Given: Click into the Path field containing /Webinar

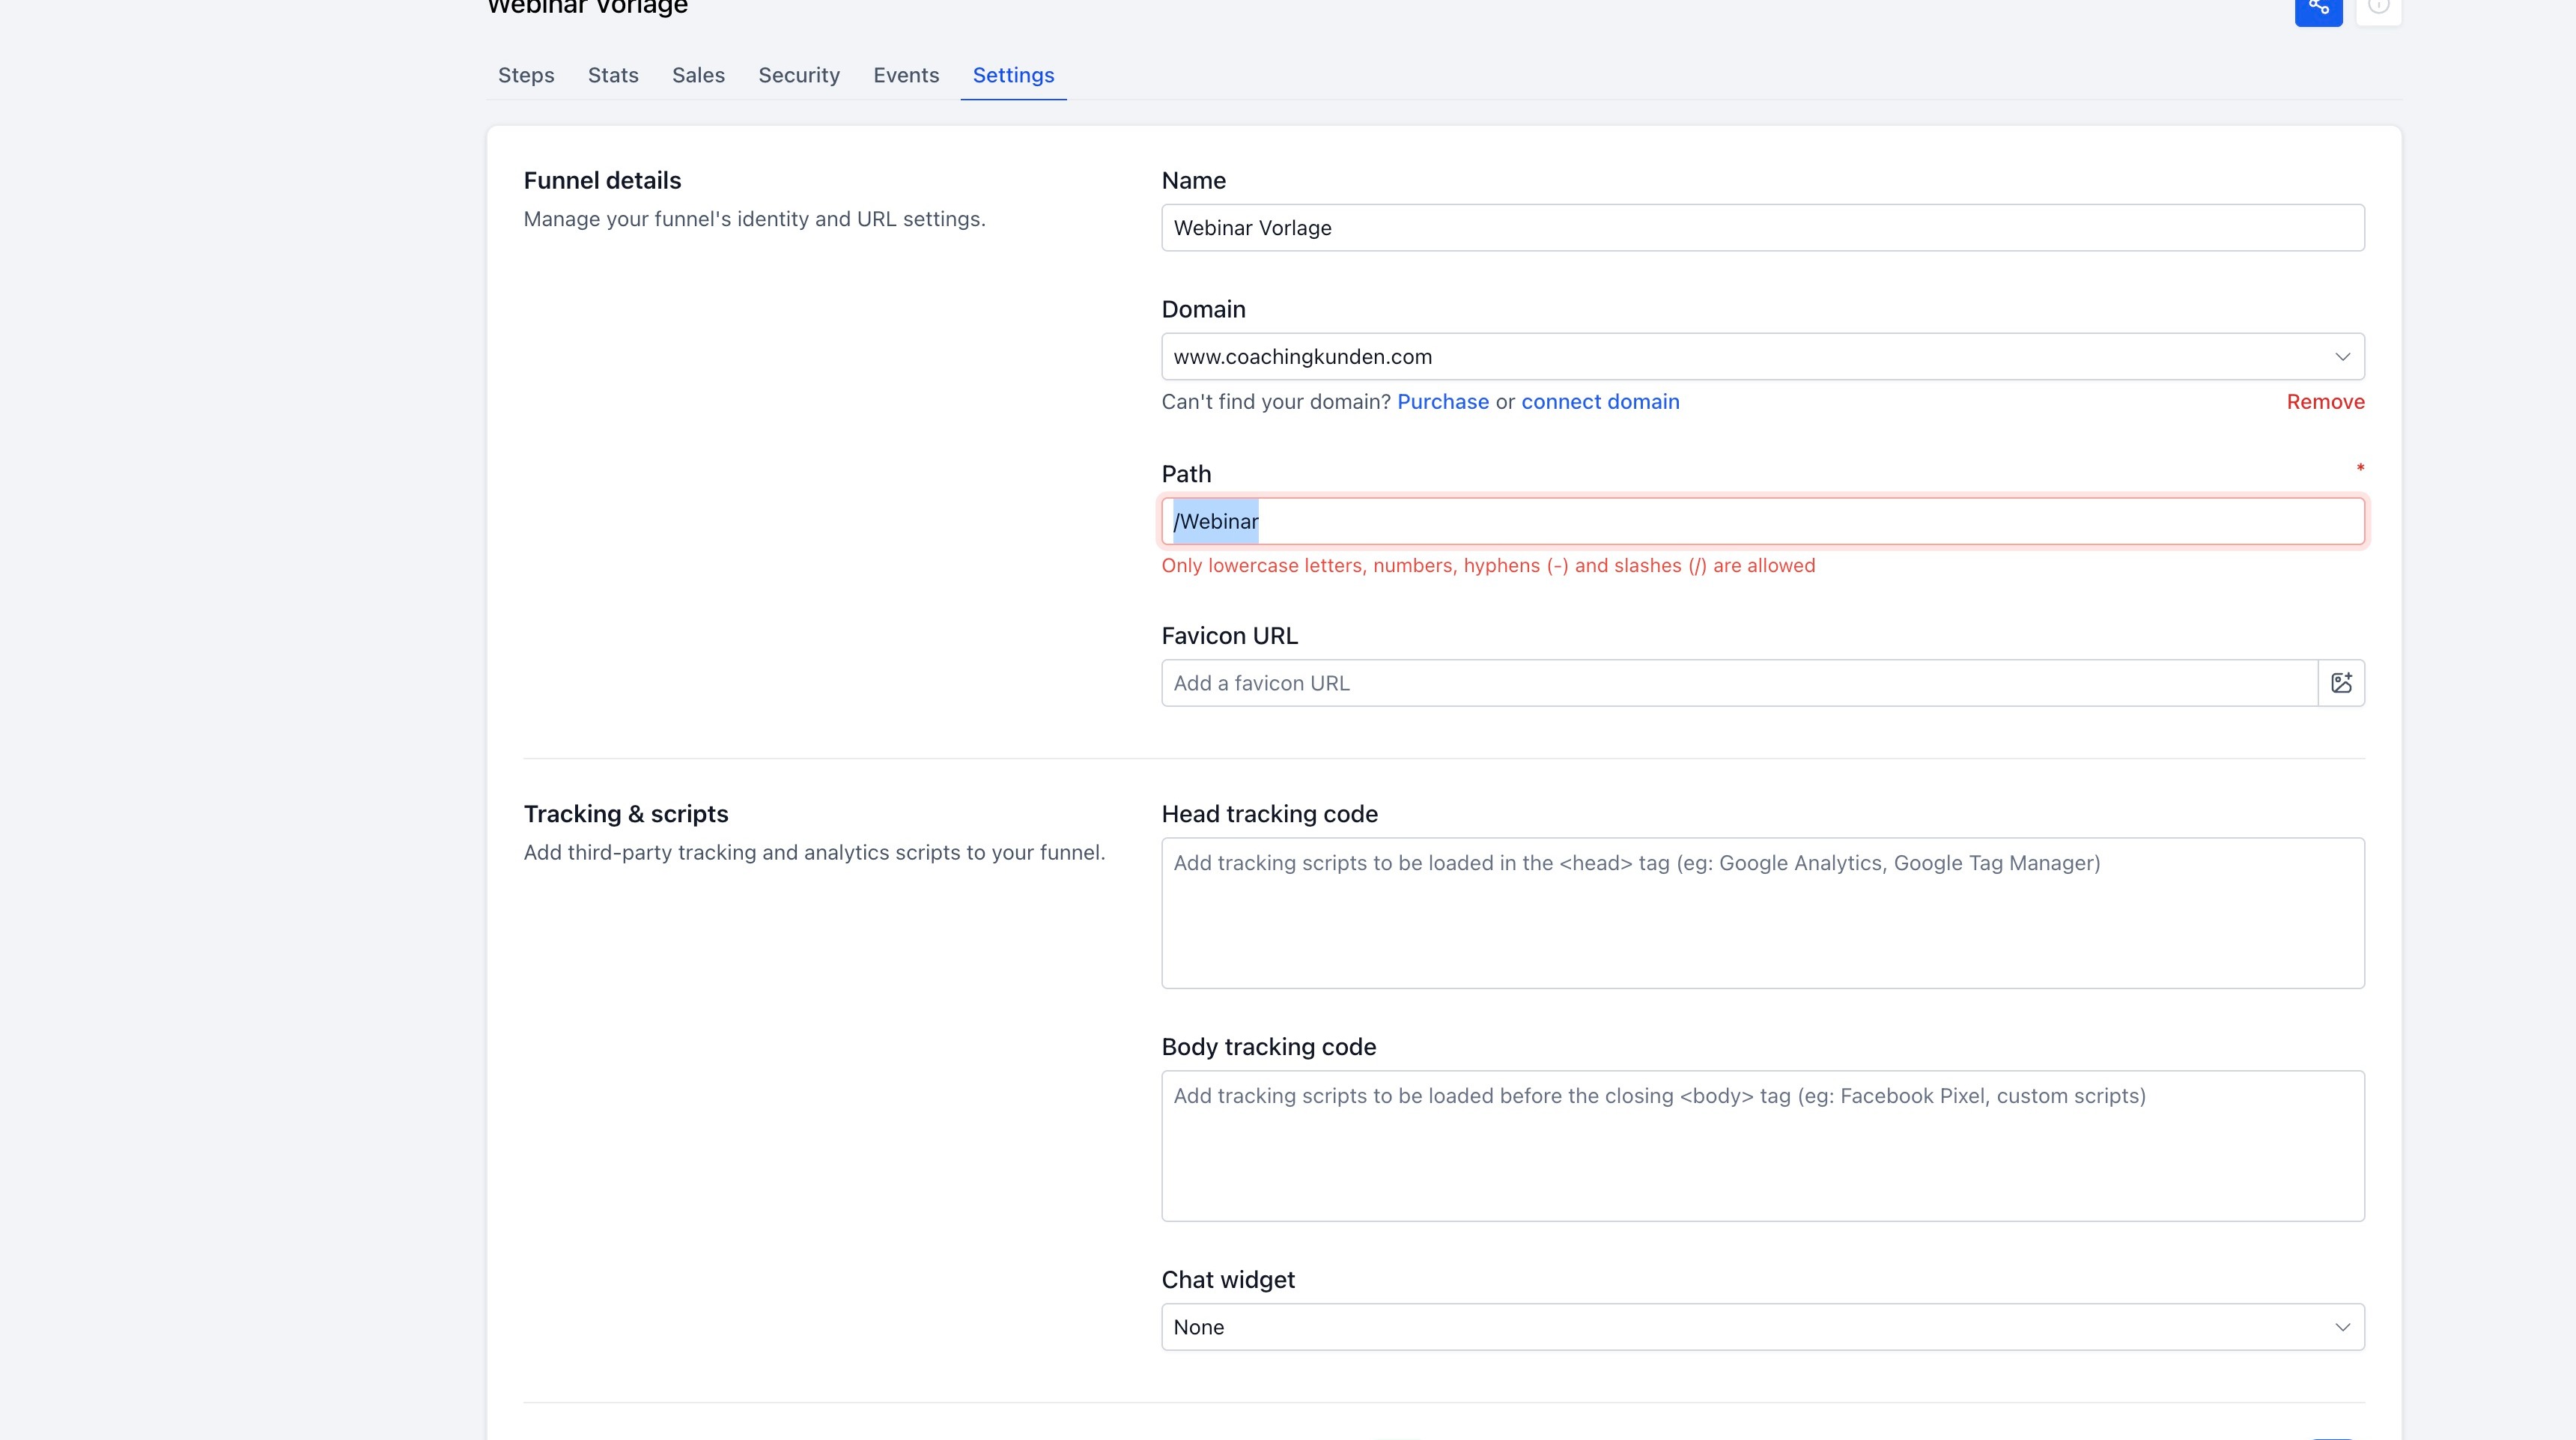Looking at the screenshot, I should (1762, 521).
